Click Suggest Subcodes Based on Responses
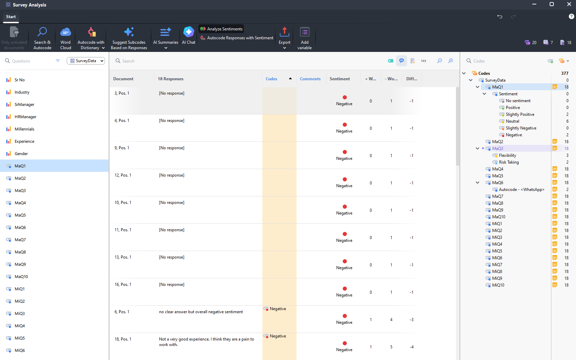576x360 pixels. point(129,38)
